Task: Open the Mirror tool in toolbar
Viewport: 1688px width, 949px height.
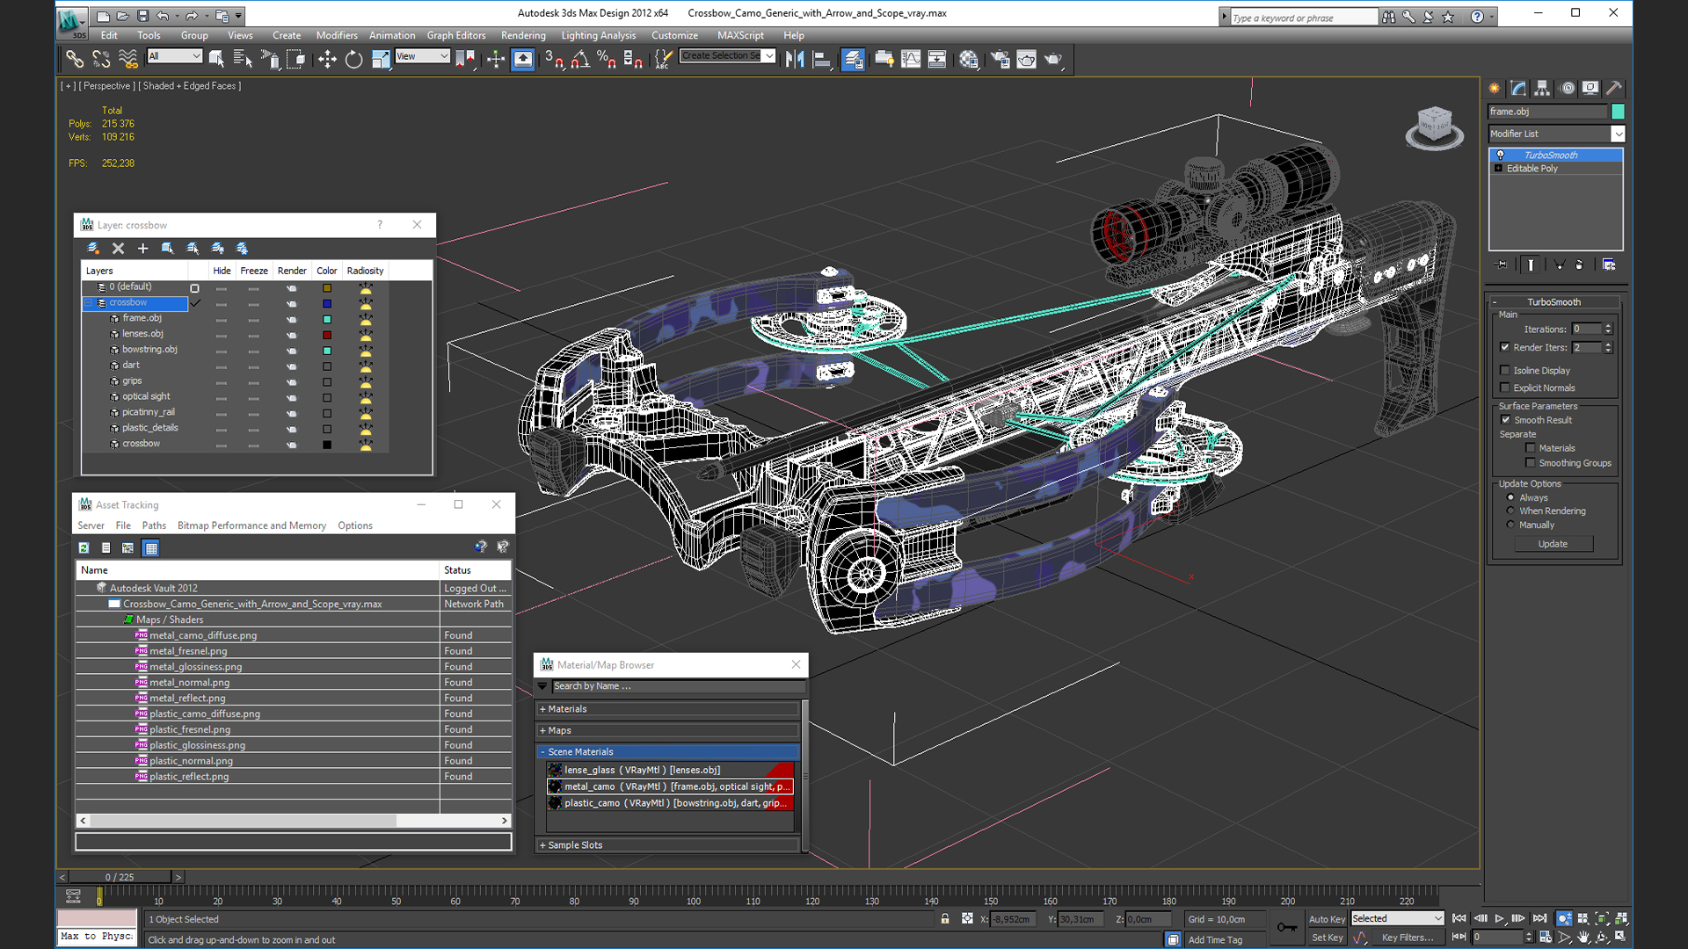Action: click(x=795, y=59)
